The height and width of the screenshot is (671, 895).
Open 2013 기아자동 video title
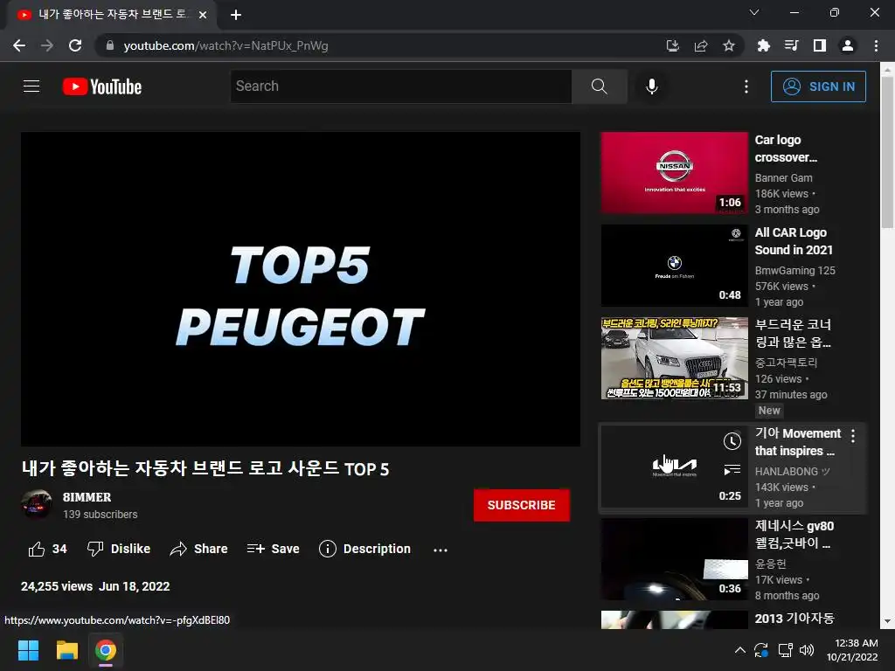[x=794, y=618]
